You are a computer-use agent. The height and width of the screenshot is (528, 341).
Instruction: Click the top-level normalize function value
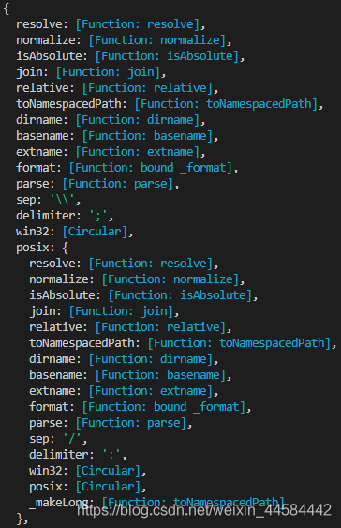[157, 40]
